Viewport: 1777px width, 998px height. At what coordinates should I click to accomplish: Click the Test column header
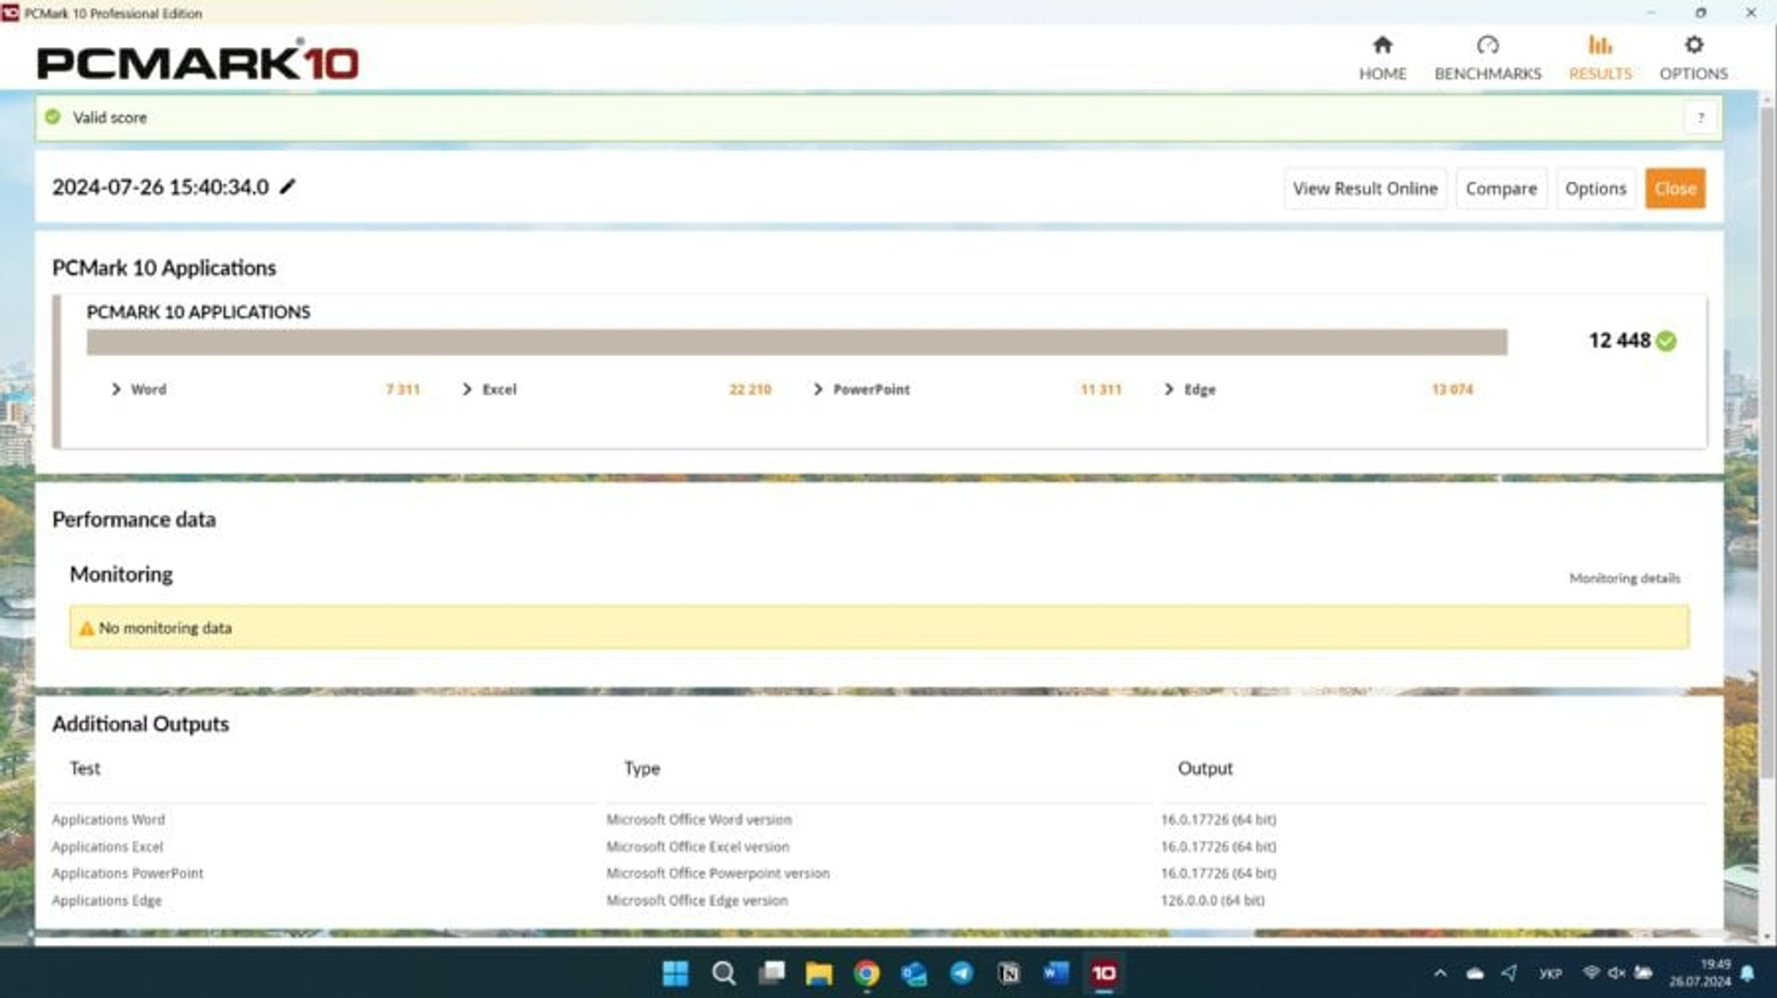[85, 769]
